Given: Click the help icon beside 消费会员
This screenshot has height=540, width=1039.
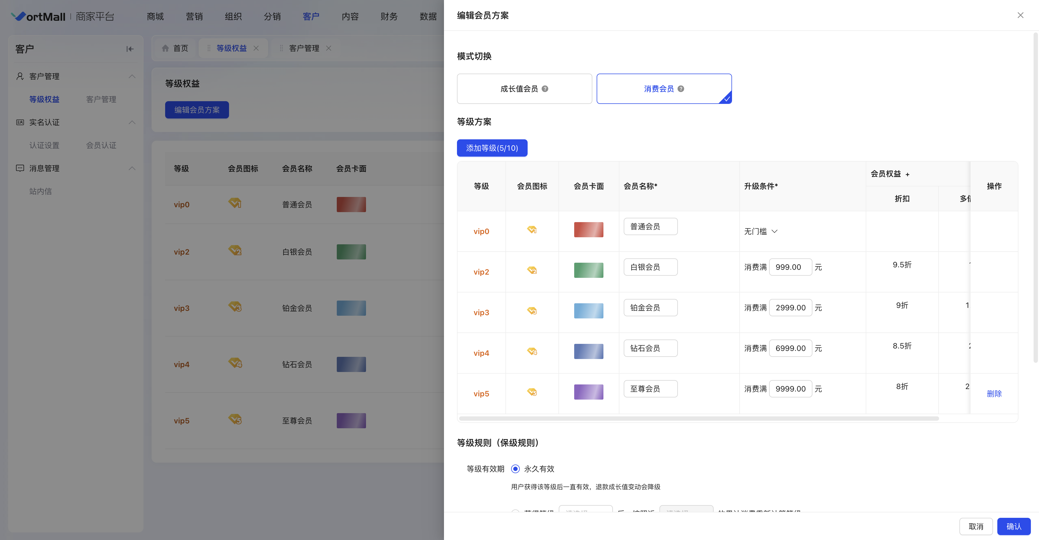Looking at the screenshot, I should click(681, 89).
